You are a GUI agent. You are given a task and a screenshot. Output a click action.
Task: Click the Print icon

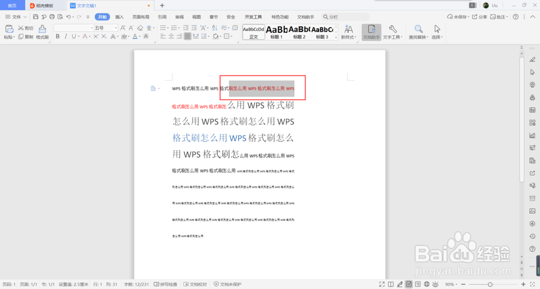(52, 17)
